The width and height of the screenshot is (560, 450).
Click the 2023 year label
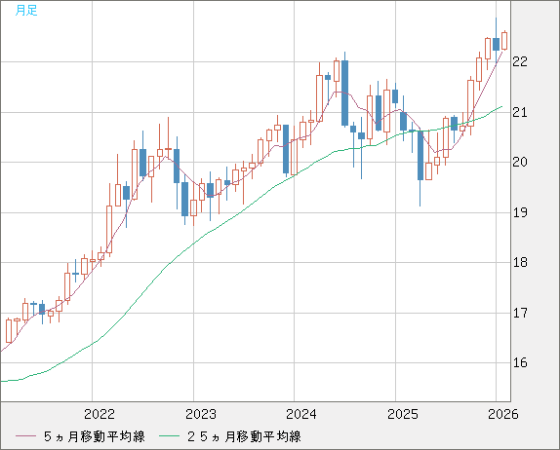201,414
